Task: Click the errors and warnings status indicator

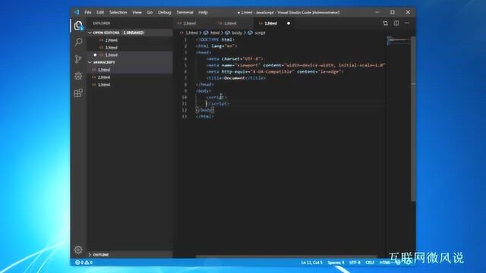Action: (84, 262)
